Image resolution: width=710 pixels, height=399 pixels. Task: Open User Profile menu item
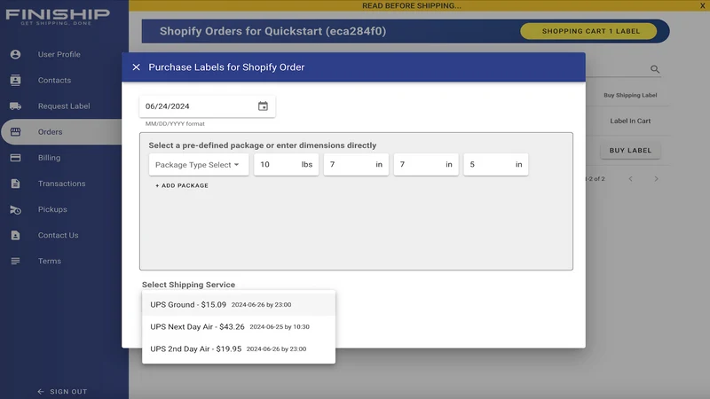pos(61,54)
